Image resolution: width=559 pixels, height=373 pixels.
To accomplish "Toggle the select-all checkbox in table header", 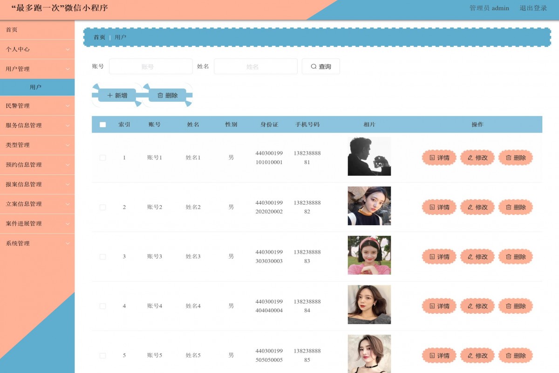I will pos(103,124).
